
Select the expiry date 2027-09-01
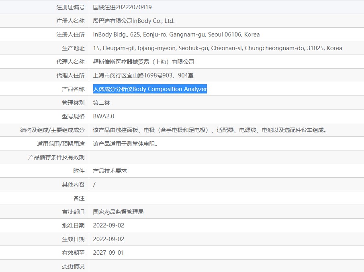108,253
